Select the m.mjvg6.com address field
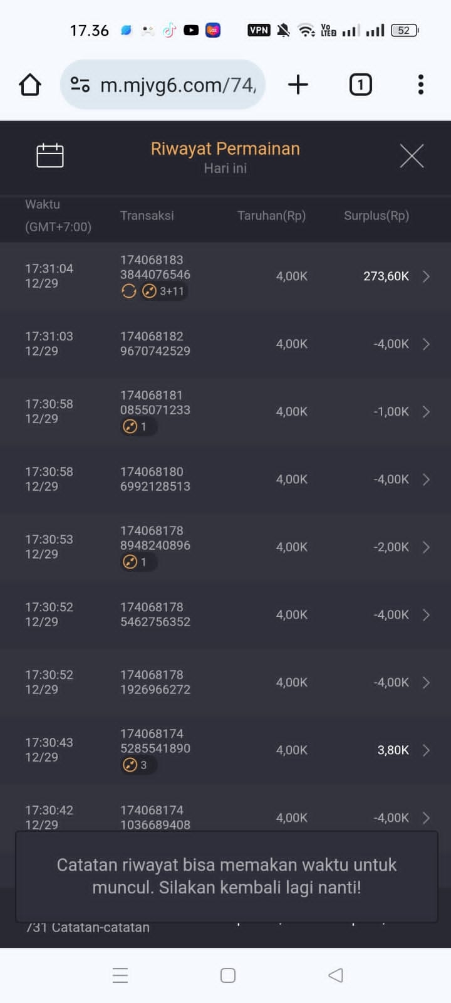451x1003 pixels. pyautogui.click(x=178, y=85)
